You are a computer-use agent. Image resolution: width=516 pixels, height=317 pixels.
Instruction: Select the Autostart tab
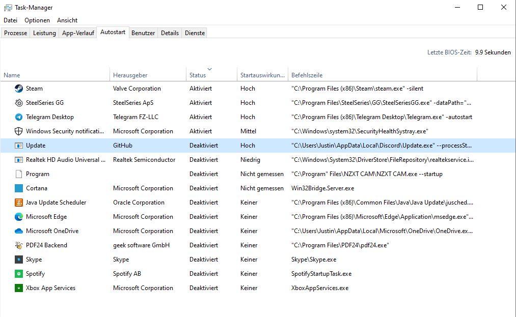pos(113,32)
